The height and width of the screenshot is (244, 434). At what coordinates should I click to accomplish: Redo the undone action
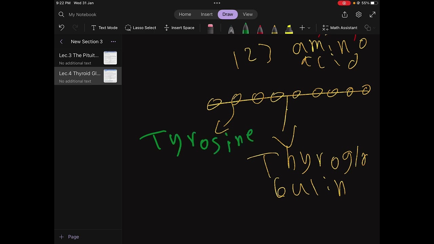75,27
